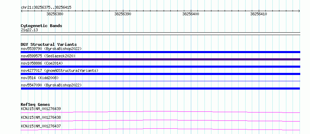Click the magenta line for NM_001276437
This screenshot has width=310, height=134.
[x=160, y=129]
